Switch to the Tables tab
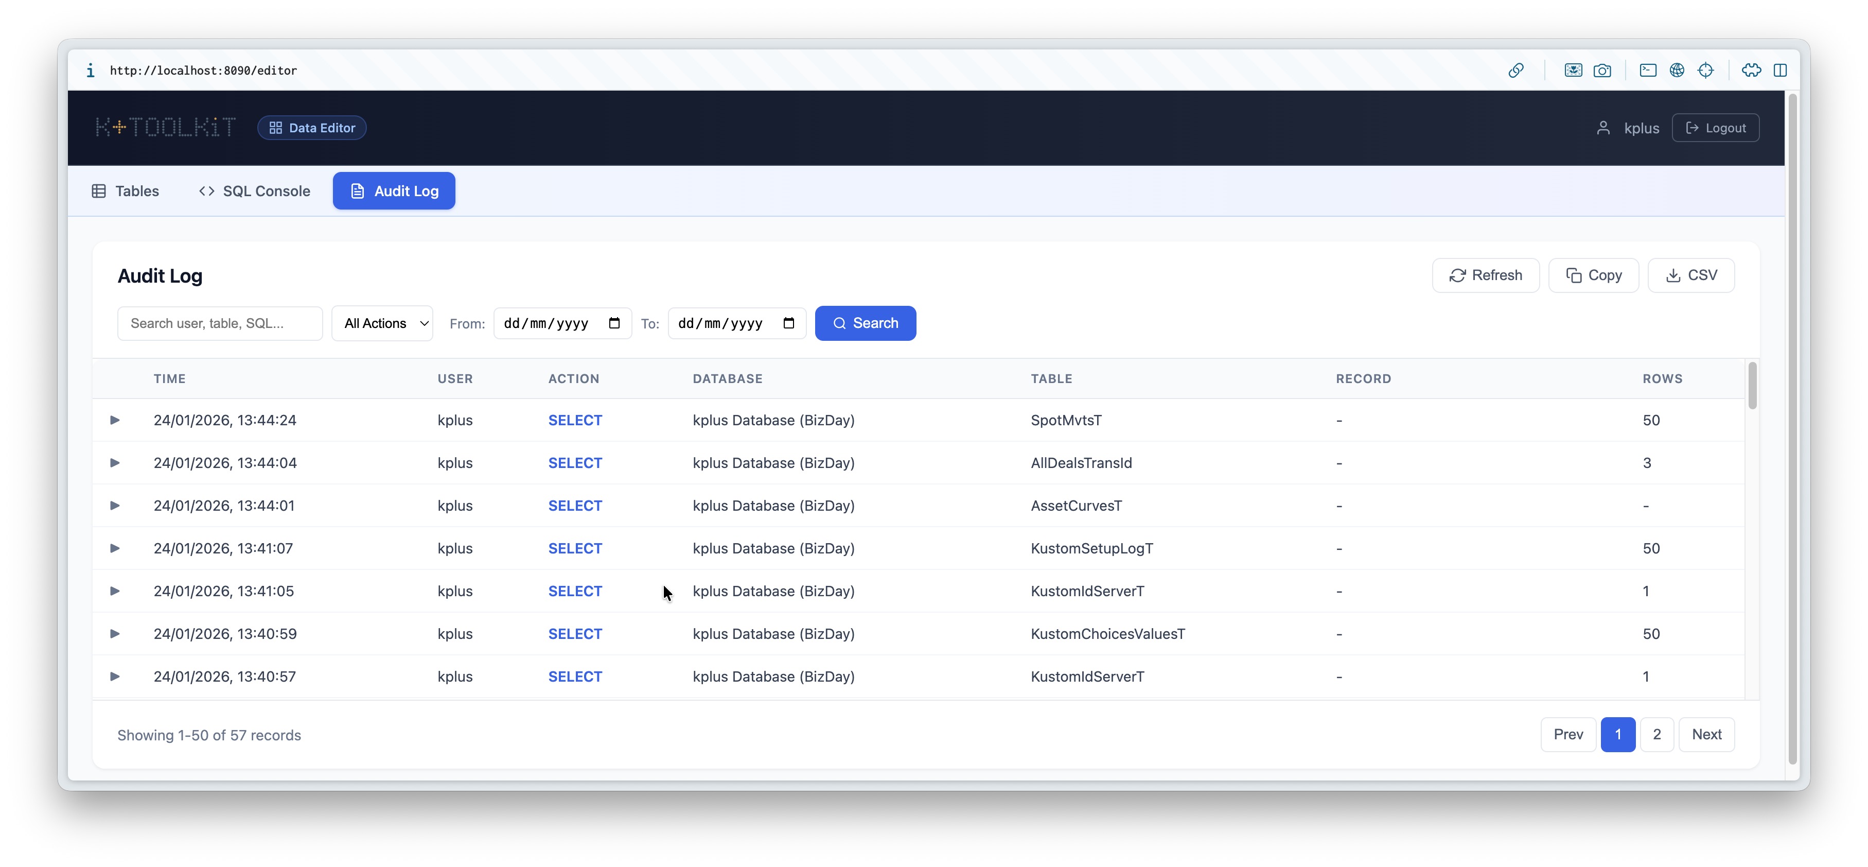 click(x=126, y=191)
